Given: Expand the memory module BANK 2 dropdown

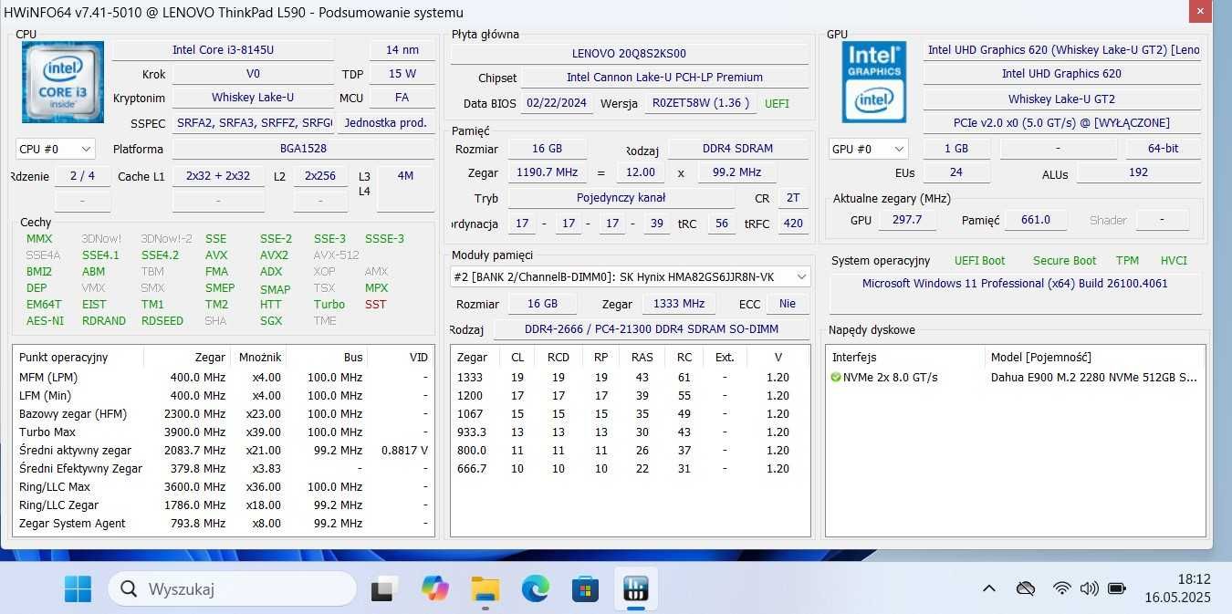Looking at the screenshot, I should tap(631, 276).
